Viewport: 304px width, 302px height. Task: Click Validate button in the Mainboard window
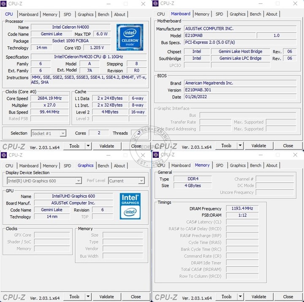point(259,146)
